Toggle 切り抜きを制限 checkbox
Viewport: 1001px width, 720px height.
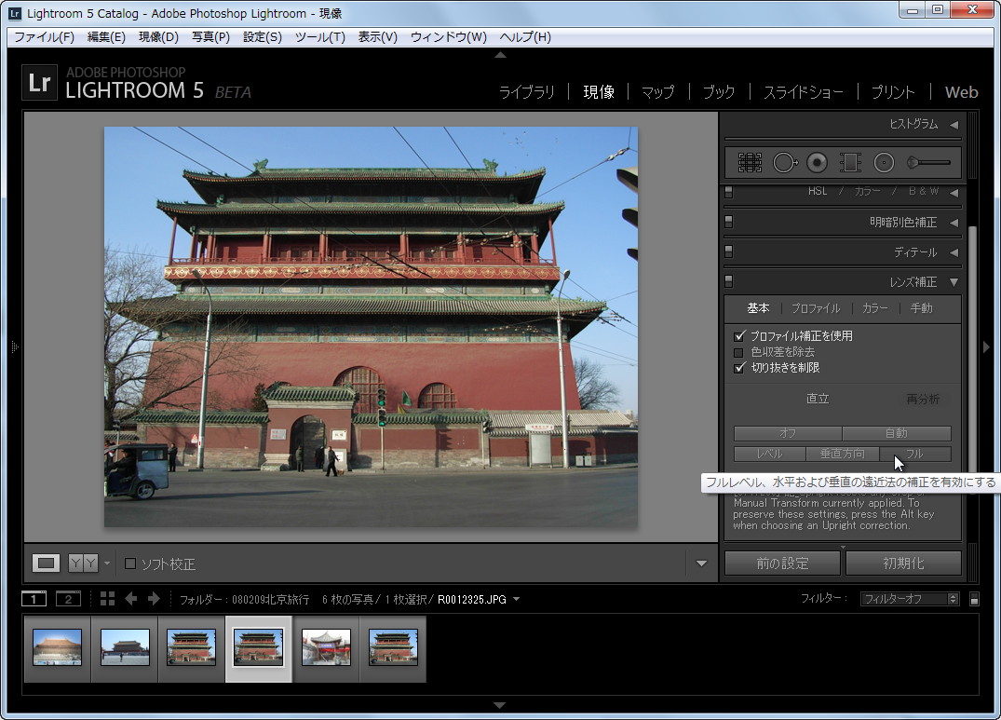click(739, 368)
